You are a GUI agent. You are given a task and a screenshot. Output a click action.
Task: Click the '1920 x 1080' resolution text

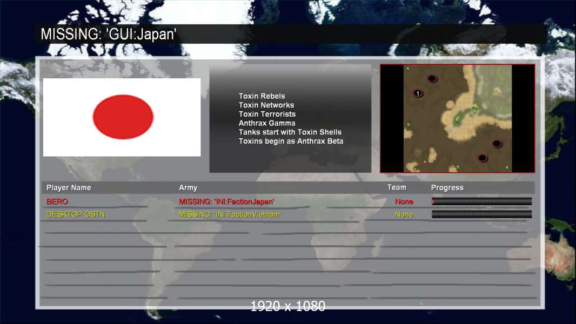(x=288, y=306)
